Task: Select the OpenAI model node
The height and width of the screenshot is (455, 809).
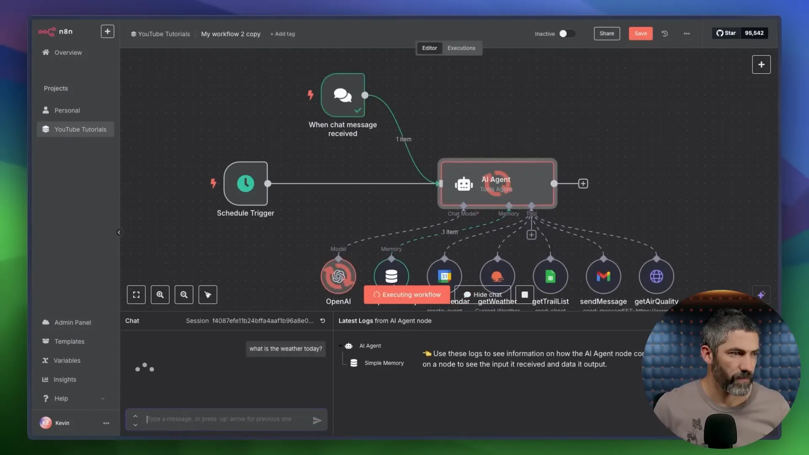Action: [338, 276]
